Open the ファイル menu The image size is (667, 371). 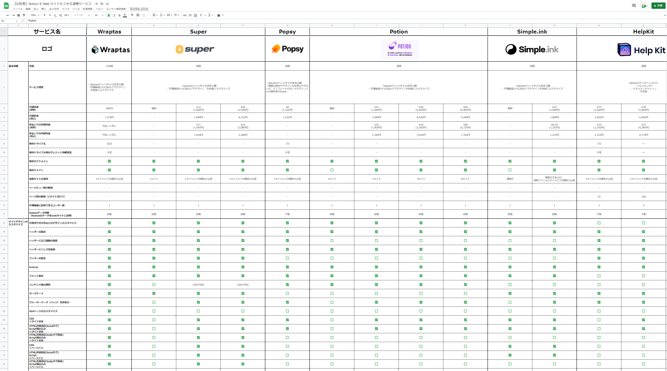pyautogui.click(x=18, y=9)
